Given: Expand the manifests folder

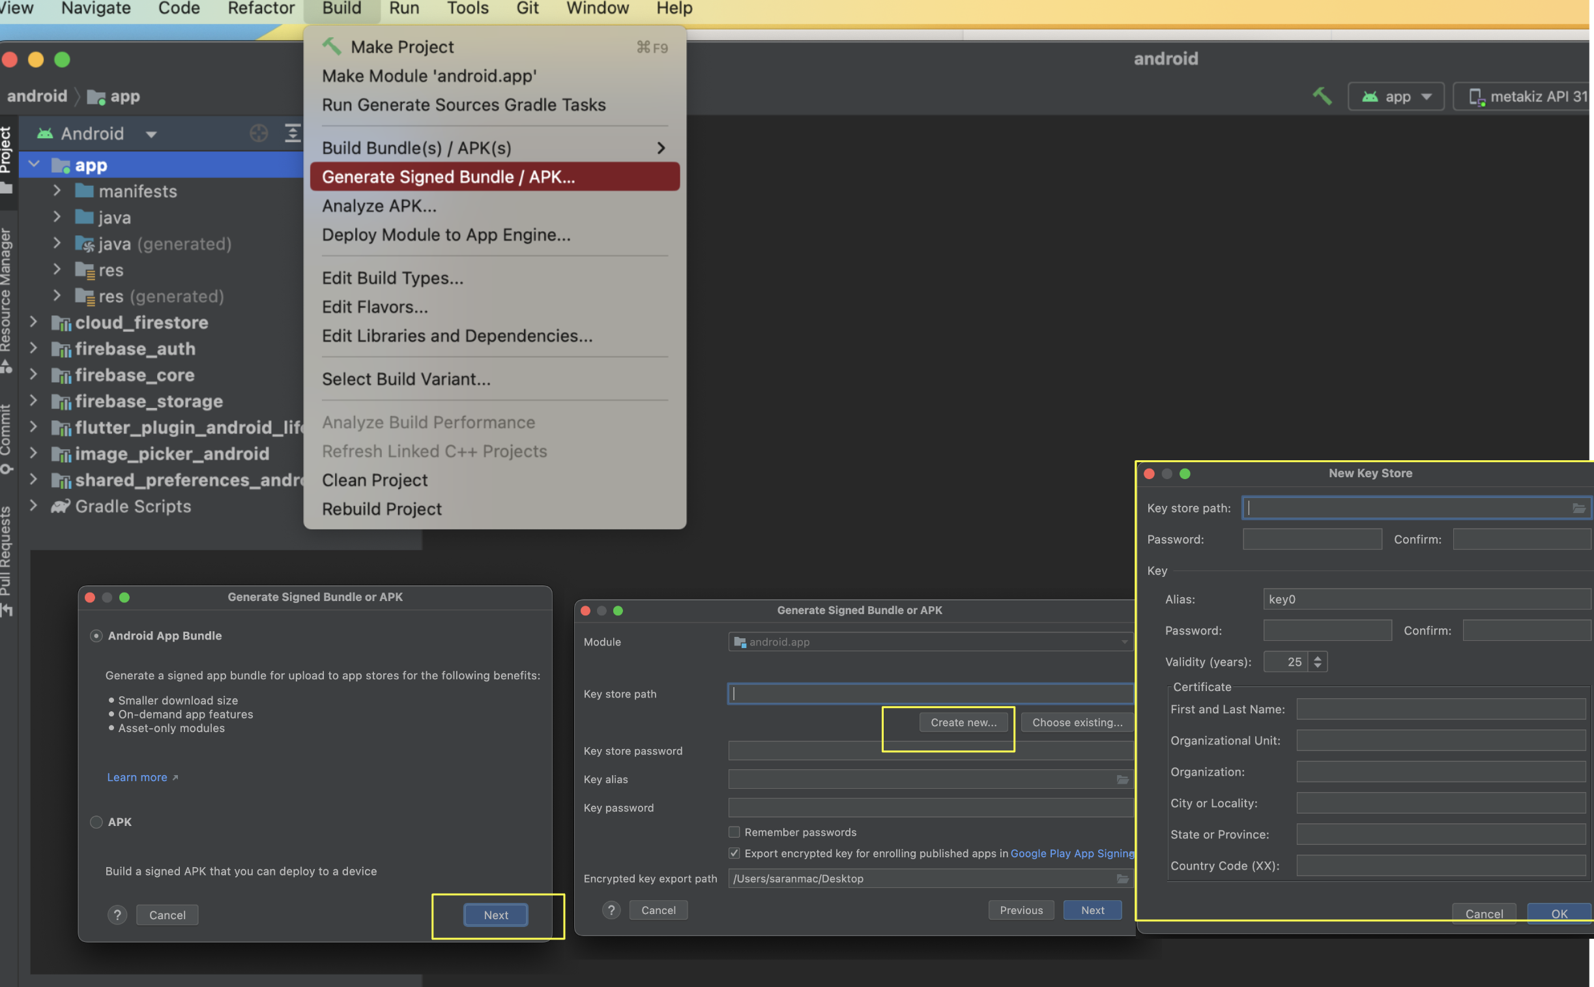Looking at the screenshot, I should (x=57, y=190).
